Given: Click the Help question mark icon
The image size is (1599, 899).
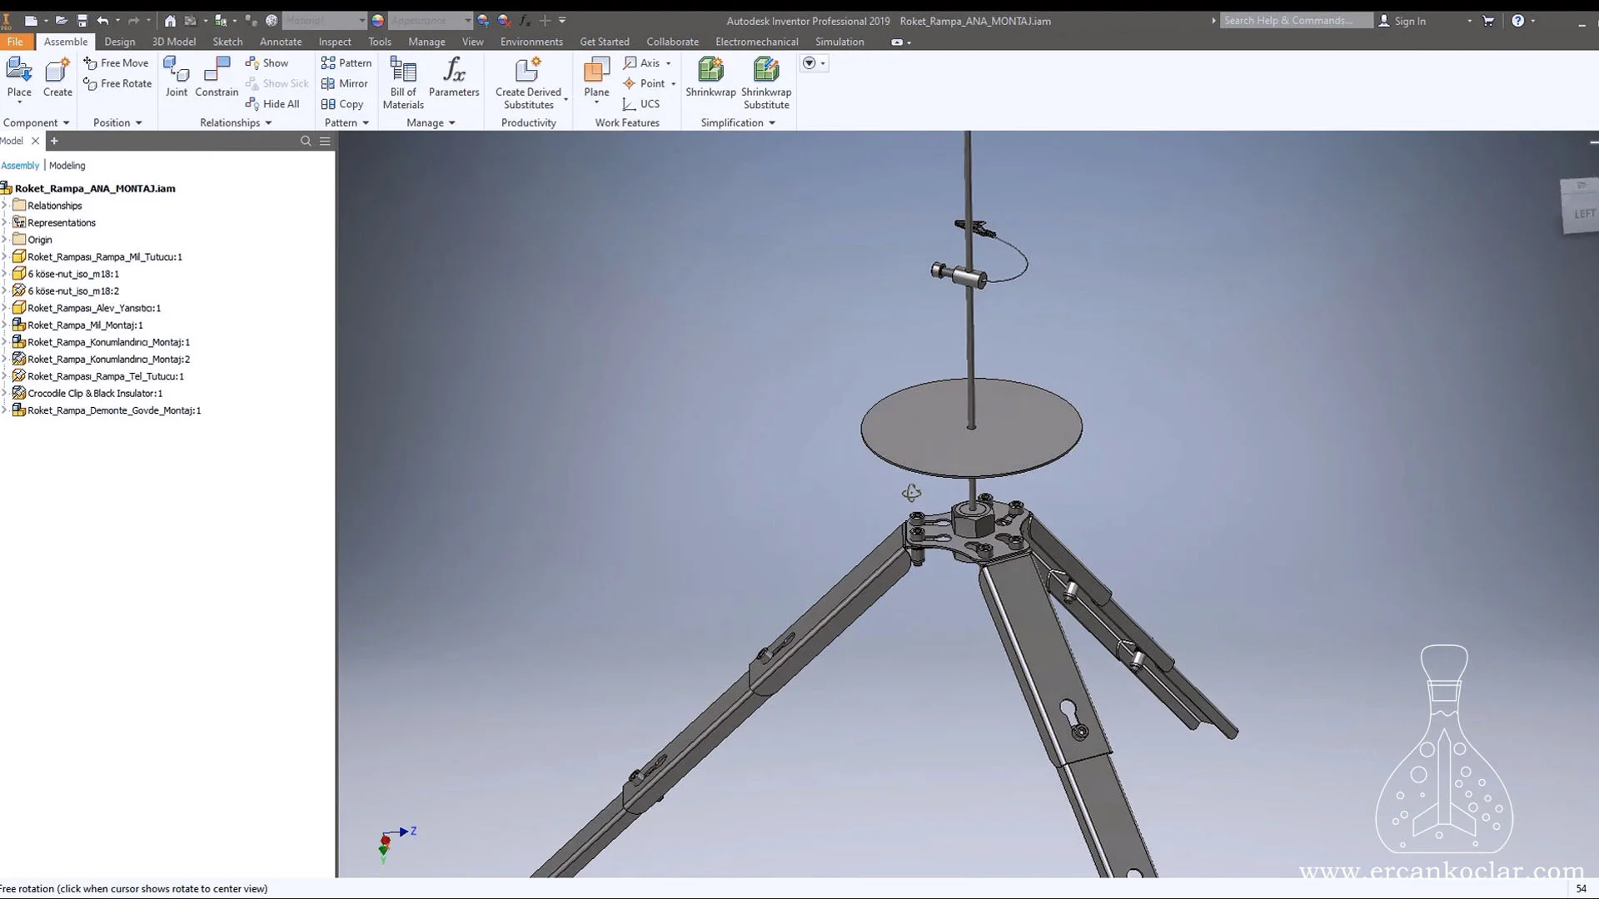Looking at the screenshot, I should click(x=1518, y=21).
